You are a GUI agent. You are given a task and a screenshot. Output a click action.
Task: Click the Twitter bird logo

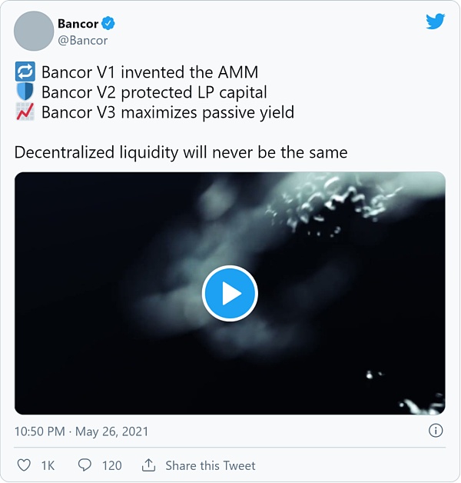click(x=435, y=22)
